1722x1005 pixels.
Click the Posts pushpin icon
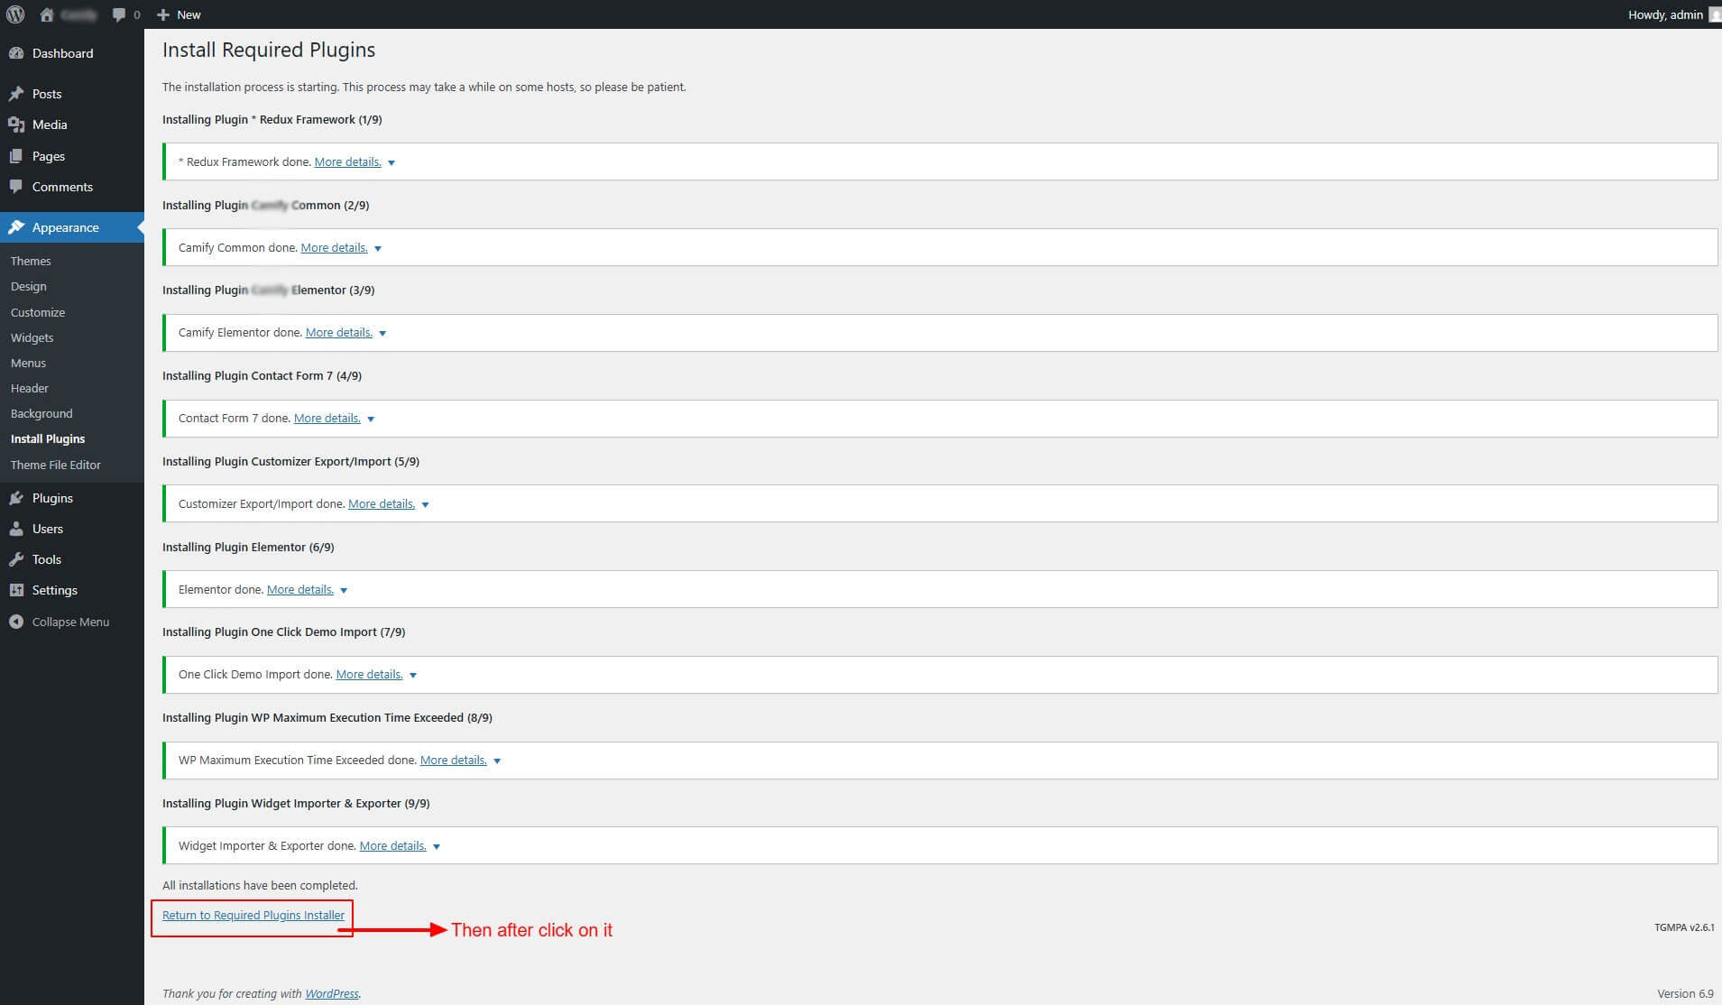coord(16,94)
